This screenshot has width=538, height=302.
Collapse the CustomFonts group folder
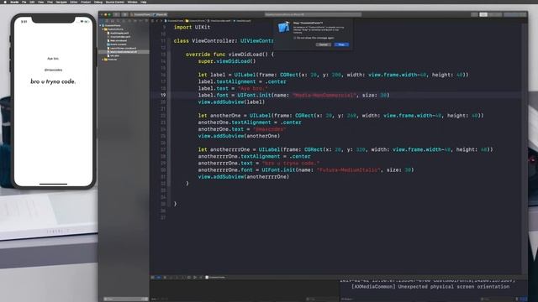[103, 29]
